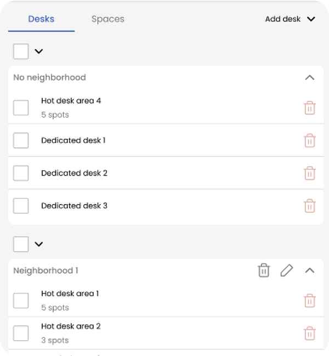Open selection arrow above No neighborhood

click(38, 52)
